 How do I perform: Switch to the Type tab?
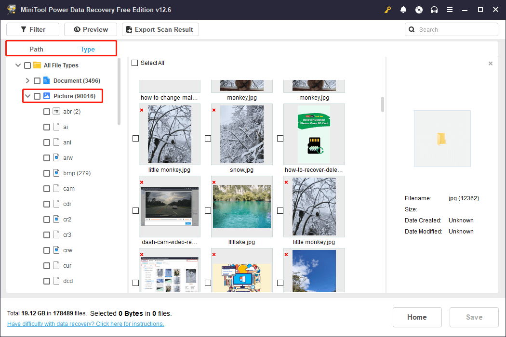coord(88,49)
